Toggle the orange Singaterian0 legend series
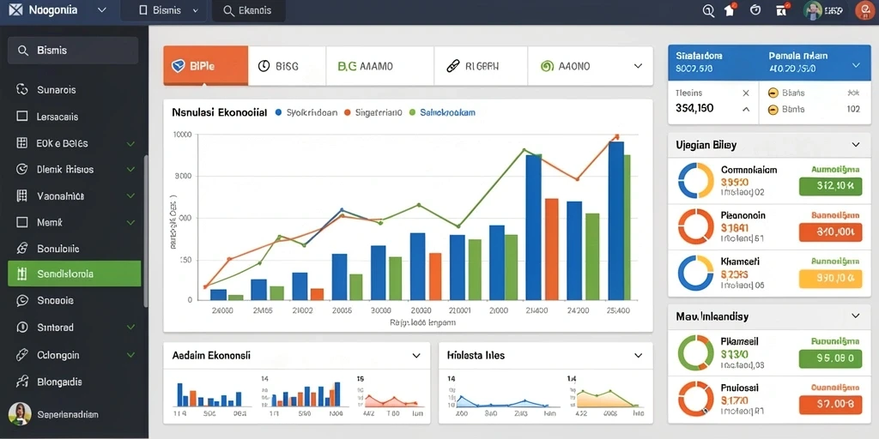Screen dimensions: 879x439 pyautogui.click(x=373, y=112)
